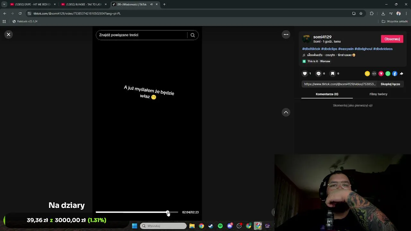Open the #dbdvideos hashtag

point(383,49)
